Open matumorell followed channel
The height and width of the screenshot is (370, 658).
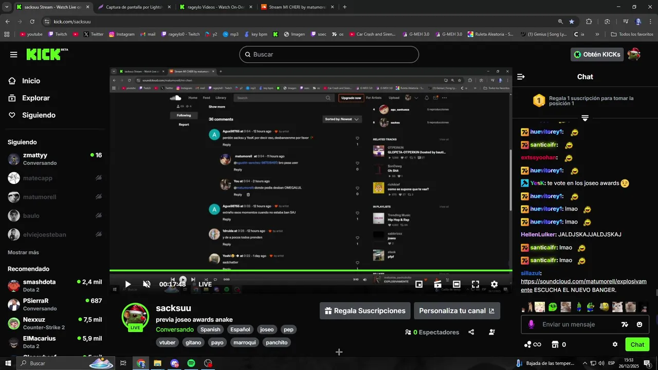(54, 197)
